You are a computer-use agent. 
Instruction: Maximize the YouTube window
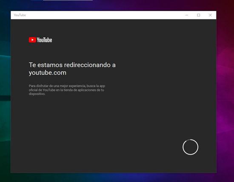(x=199, y=15)
